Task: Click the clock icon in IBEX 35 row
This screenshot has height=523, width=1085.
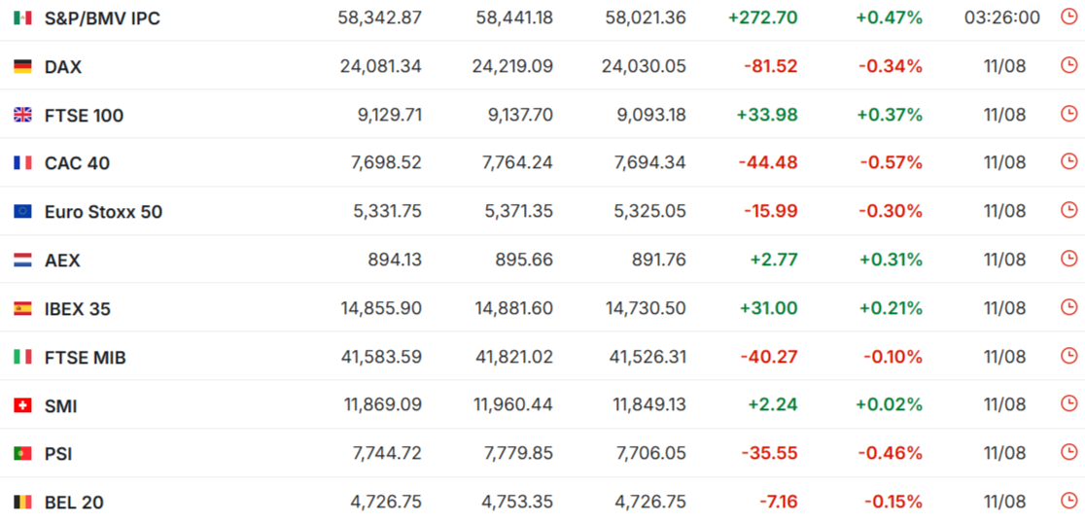Action: 1069,308
